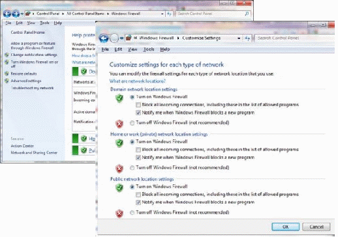The height and width of the screenshot is (237, 338).
Task: Click the shield icon beside Restore defaults
Action: (x=7, y=74)
